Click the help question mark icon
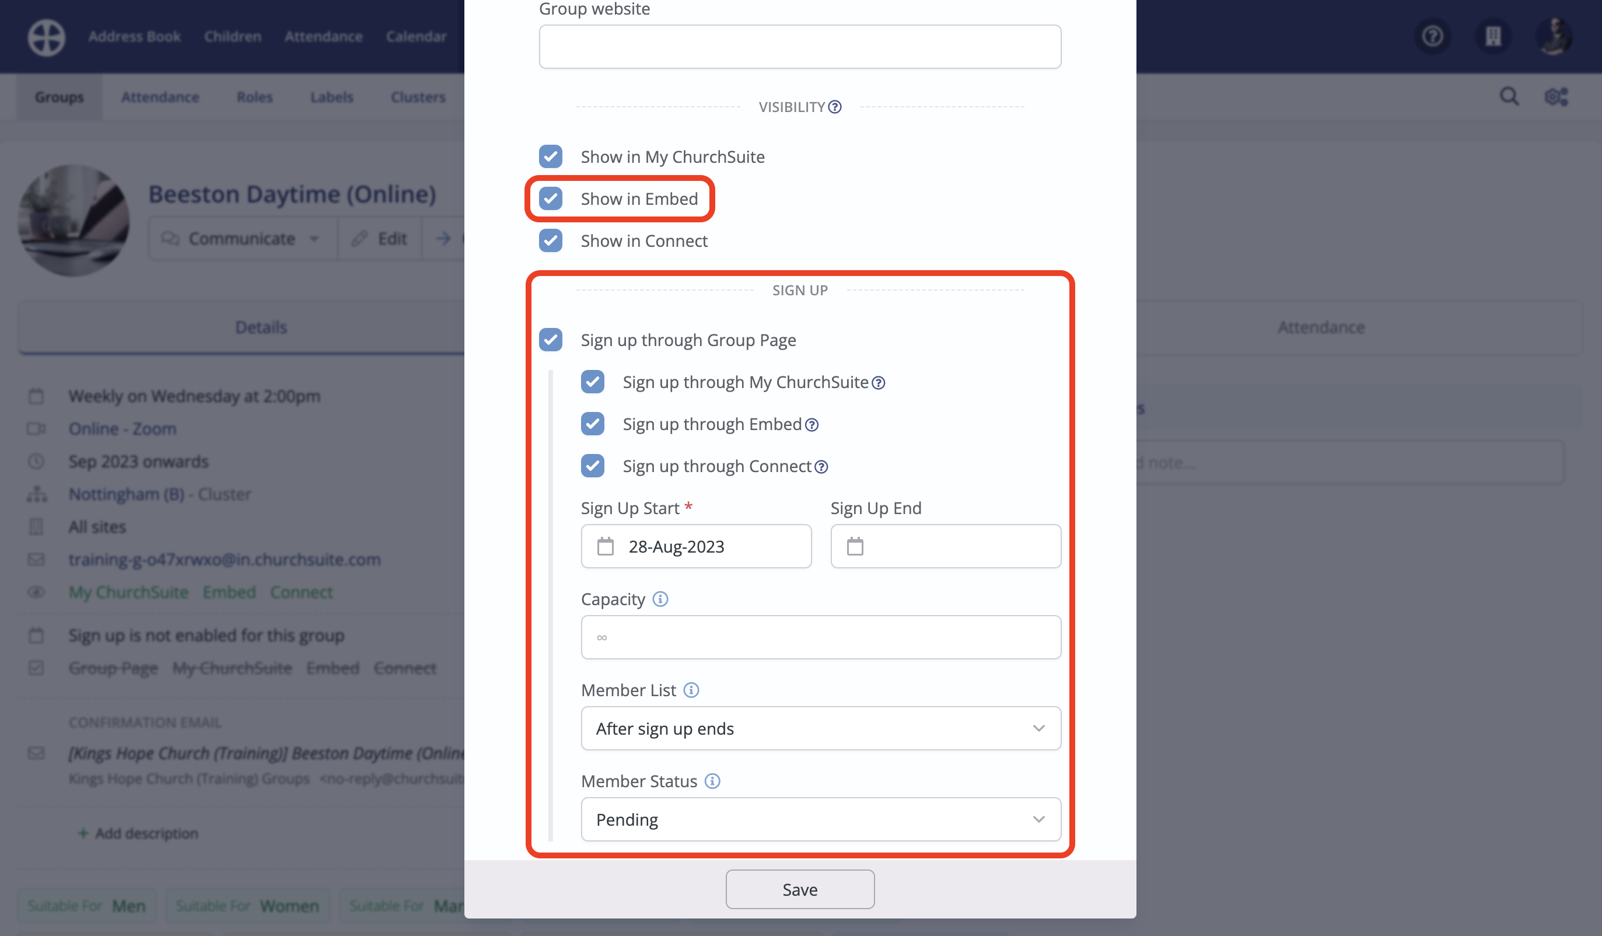Image resolution: width=1602 pixels, height=936 pixels. coord(1432,36)
